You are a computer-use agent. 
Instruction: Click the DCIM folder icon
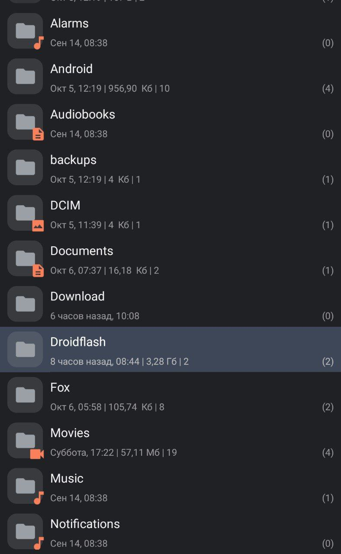pos(25,213)
